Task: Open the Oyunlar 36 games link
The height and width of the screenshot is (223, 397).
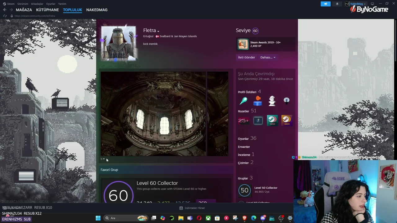Action: point(247,138)
